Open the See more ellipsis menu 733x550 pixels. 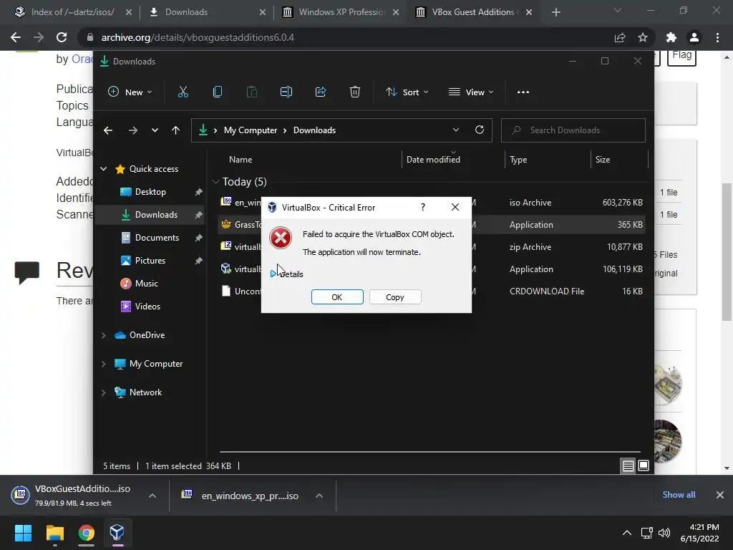[523, 92]
